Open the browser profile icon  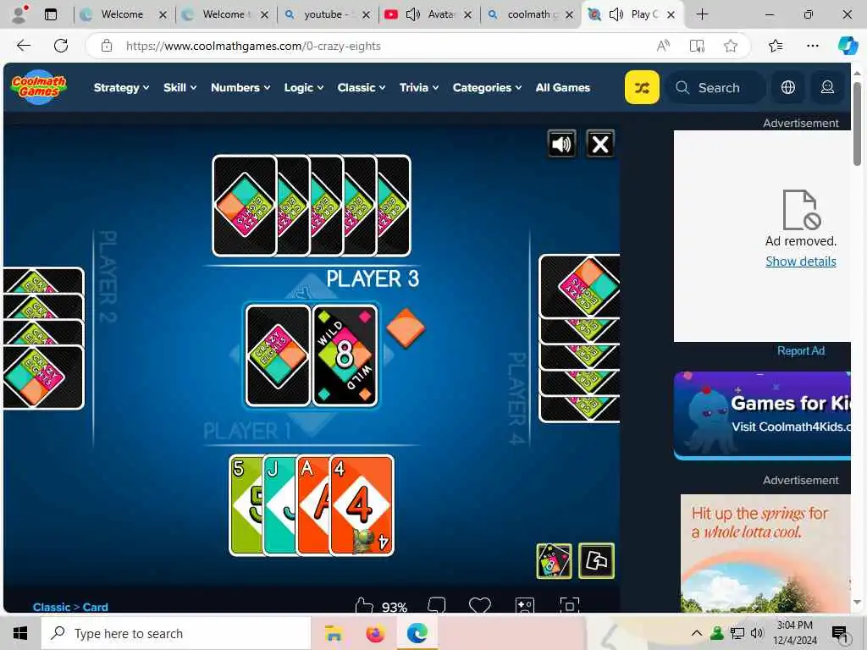point(19,14)
